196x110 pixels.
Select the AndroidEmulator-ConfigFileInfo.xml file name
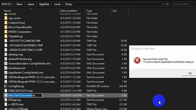click(29, 64)
